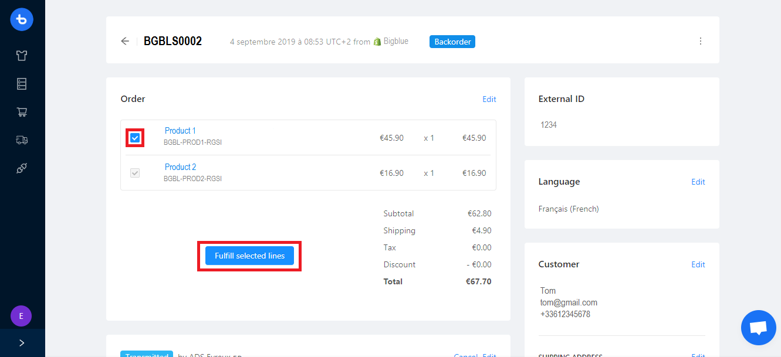Image resolution: width=781 pixels, height=357 pixels.
Task: Select the products (t-shirt) sidebar icon
Action: pos(22,55)
